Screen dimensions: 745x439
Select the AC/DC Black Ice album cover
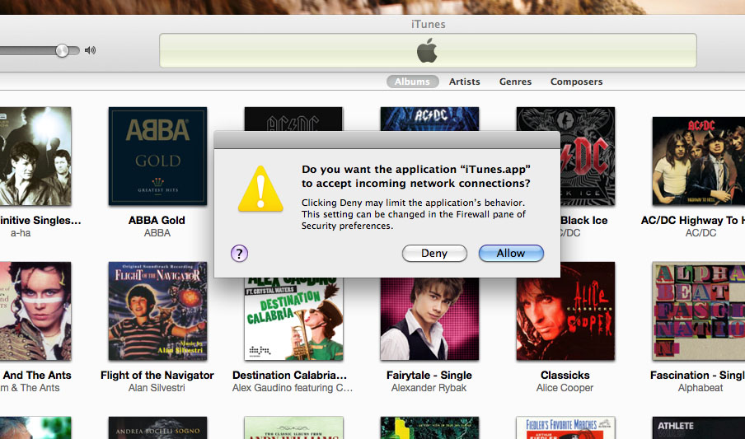[x=588, y=156]
